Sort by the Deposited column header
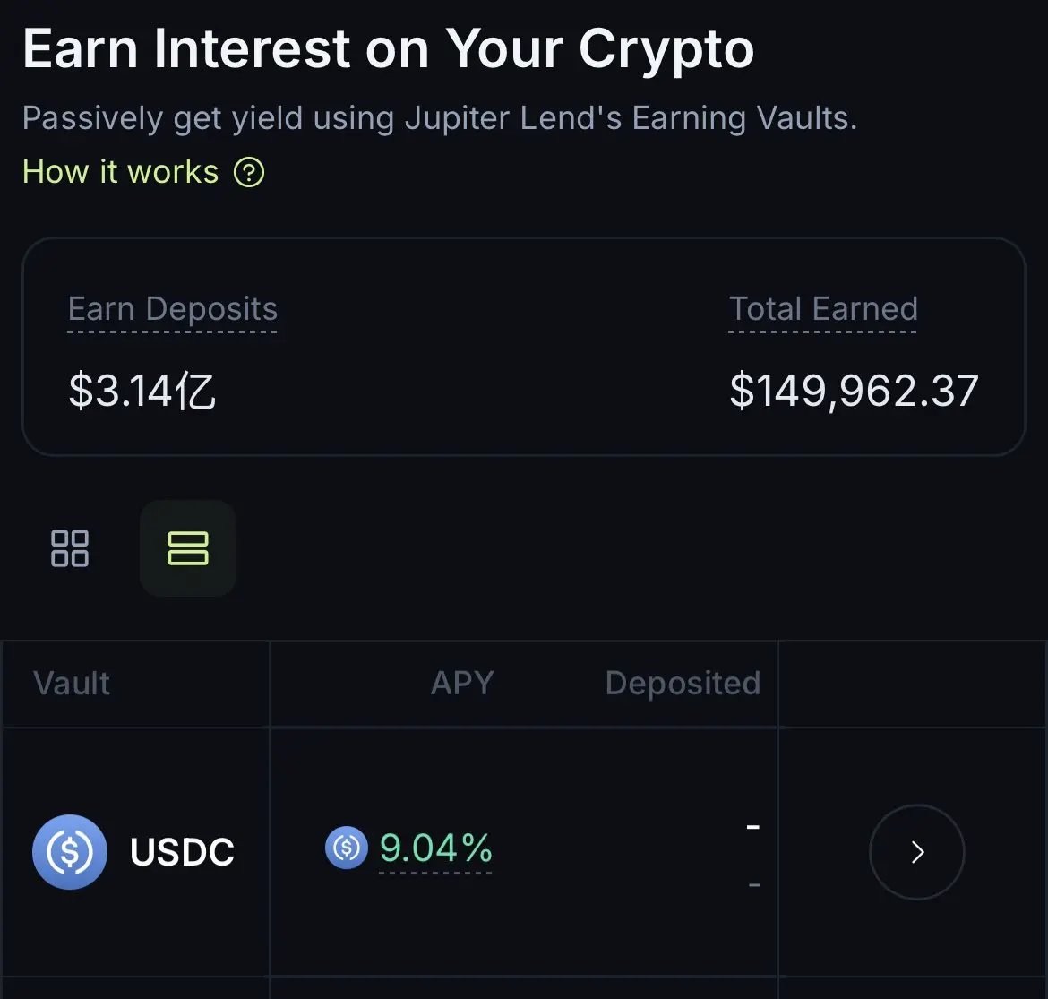The width and height of the screenshot is (1048, 999). pyautogui.click(x=683, y=684)
